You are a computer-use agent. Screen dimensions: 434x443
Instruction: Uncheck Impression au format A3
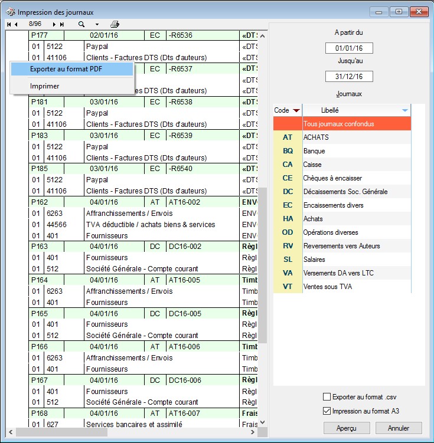tap(327, 411)
